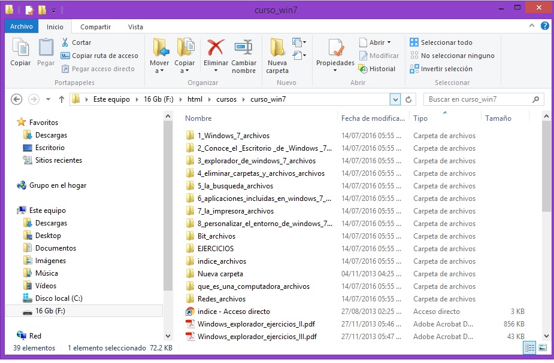Go up one folder level arrow
Image resolution: width=554 pixels, height=363 pixels.
pyautogui.click(x=61, y=99)
